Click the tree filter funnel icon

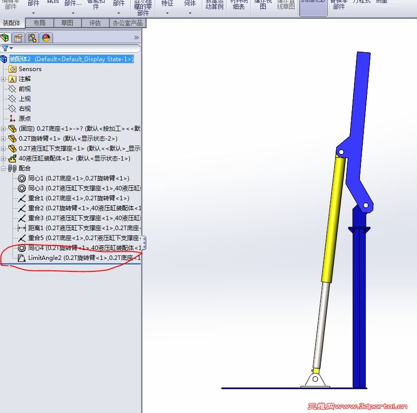click(5, 49)
